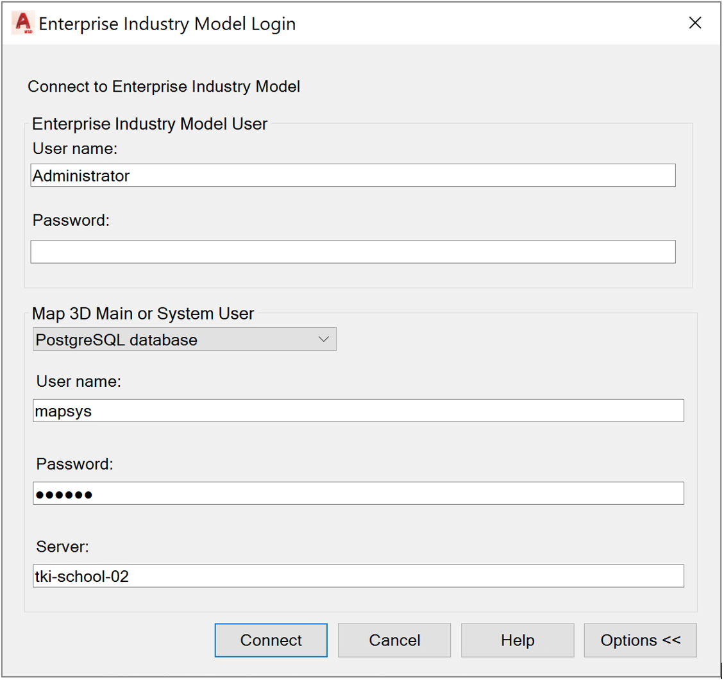Focus the empty Enterprise Industry Model password field
This screenshot has width=724, height=680.
[x=353, y=251]
